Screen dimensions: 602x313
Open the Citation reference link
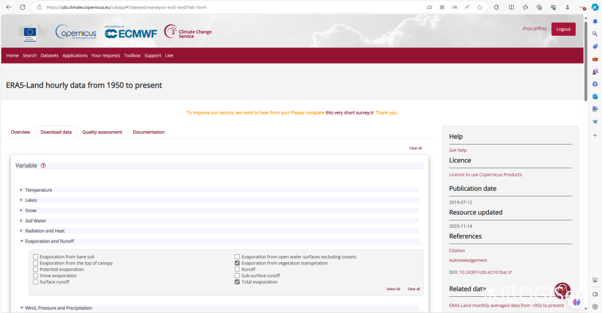tap(457, 251)
